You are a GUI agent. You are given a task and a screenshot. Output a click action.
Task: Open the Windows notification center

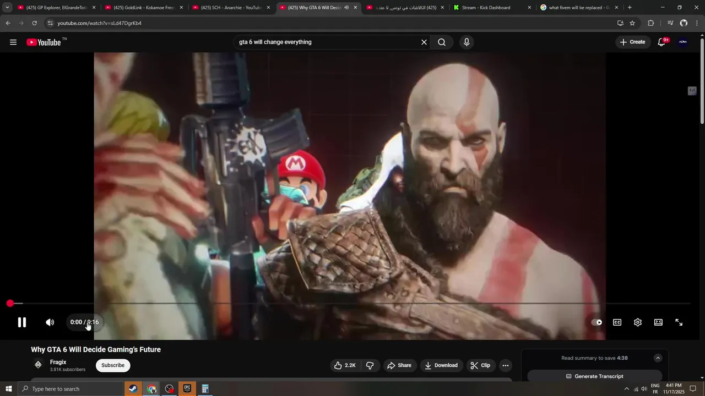pos(693,389)
